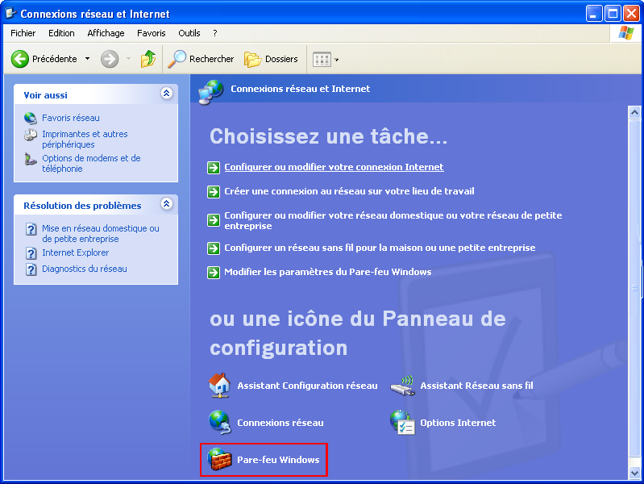Image resolution: width=644 pixels, height=484 pixels.
Task: Click green arrow beside lieu de travail task
Action: [214, 192]
